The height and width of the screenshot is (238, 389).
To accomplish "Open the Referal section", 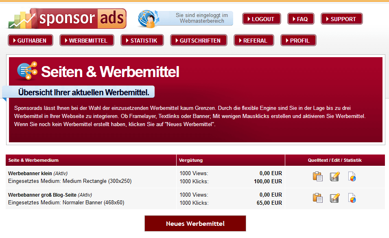I will click(254, 41).
